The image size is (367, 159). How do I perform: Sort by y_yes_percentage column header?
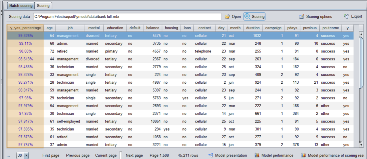[25, 28]
